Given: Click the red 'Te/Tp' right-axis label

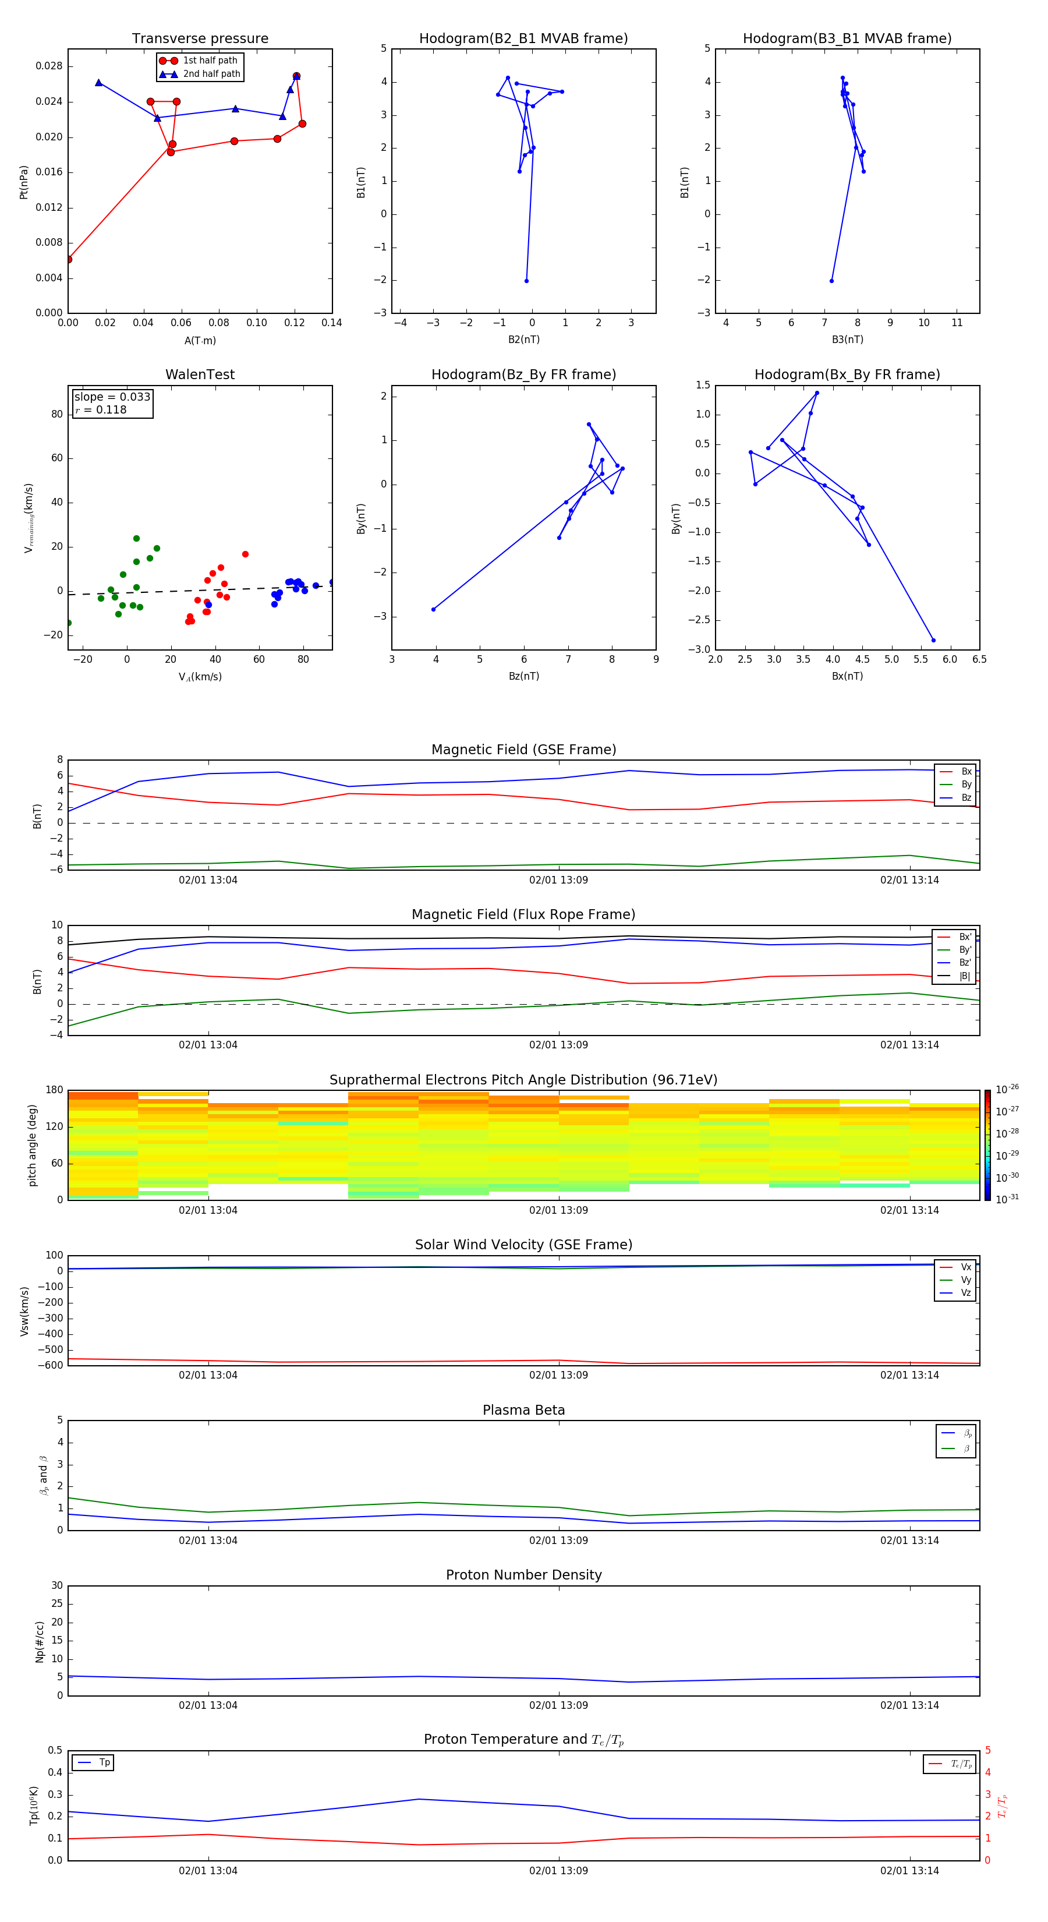Looking at the screenshot, I should coord(1002,1806).
